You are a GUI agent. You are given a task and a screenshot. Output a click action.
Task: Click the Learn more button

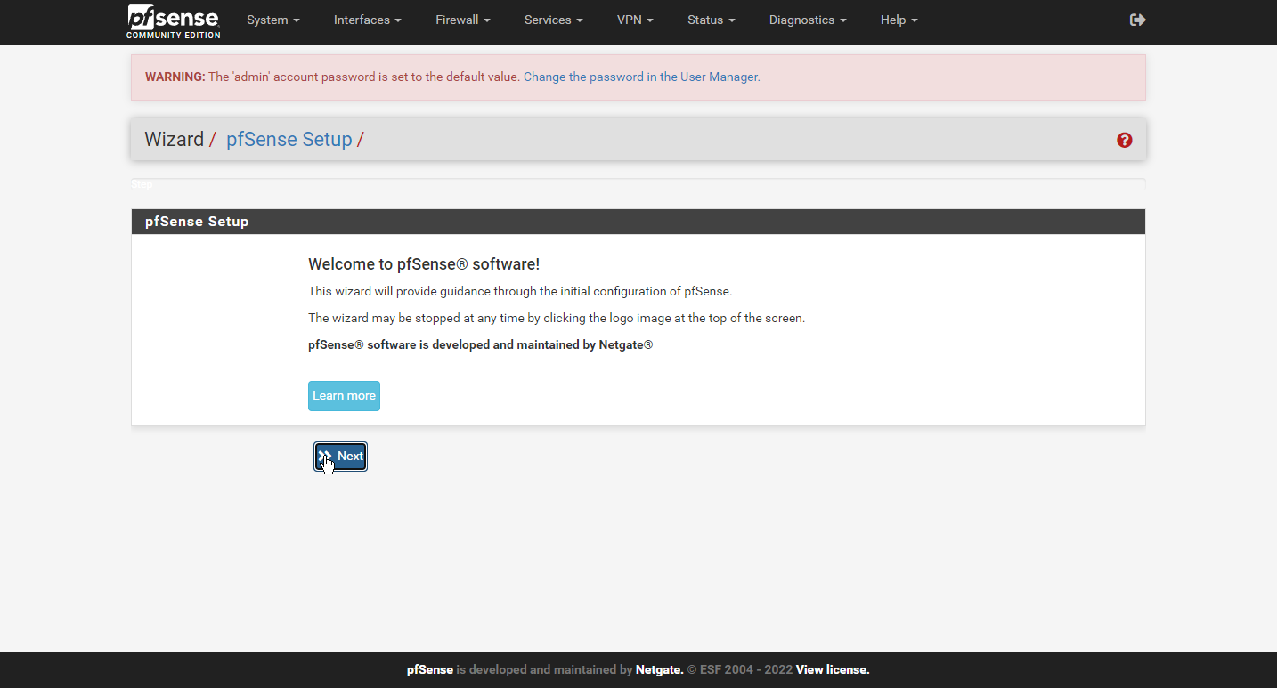coord(344,396)
